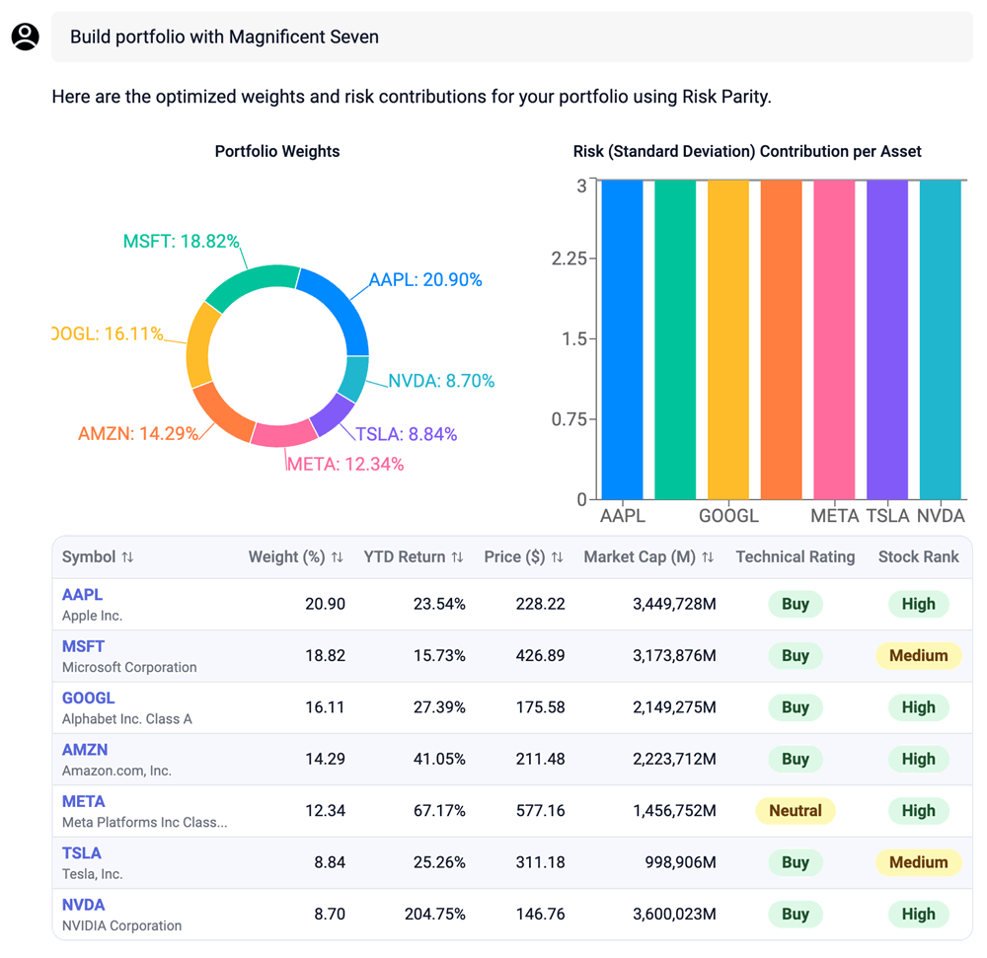The height and width of the screenshot is (958, 987).
Task: Sort by YTD Return sort icon
Action: click(x=457, y=557)
